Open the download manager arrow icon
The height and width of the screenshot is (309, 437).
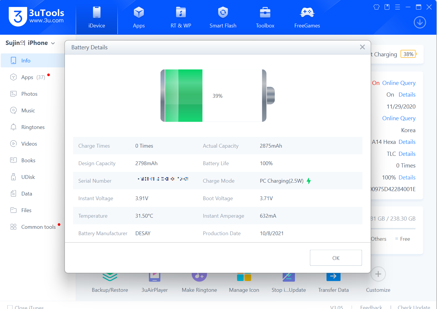click(x=420, y=22)
